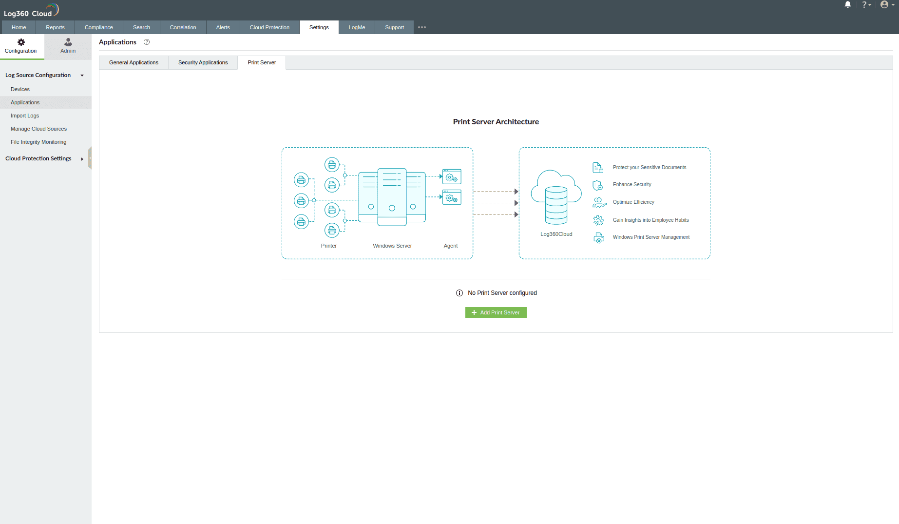The width and height of the screenshot is (899, 524).
Task: Click the Agent label in the diagram
Action: tap(451, 246)
